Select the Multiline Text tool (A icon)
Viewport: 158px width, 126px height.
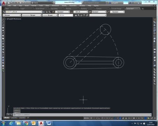coord(3,68)
